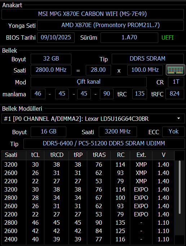Click the timing value 90 field

coord(107,94)
